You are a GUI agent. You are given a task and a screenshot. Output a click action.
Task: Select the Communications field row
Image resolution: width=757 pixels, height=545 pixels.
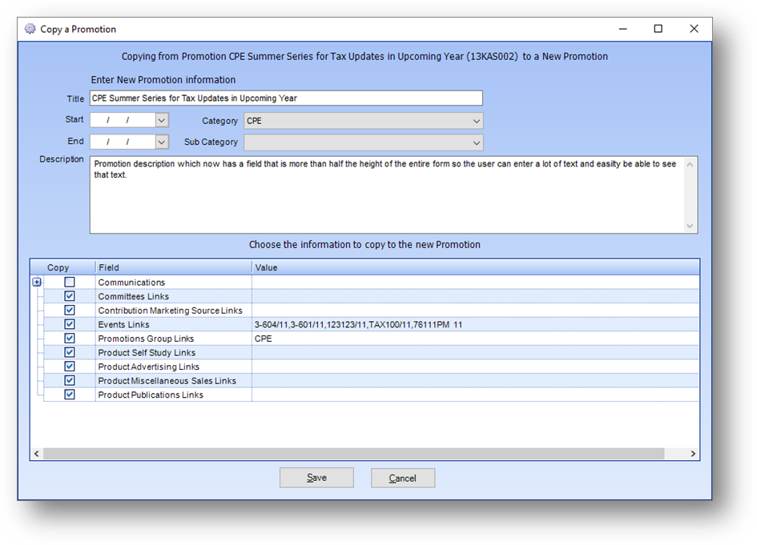coord(131,283)
